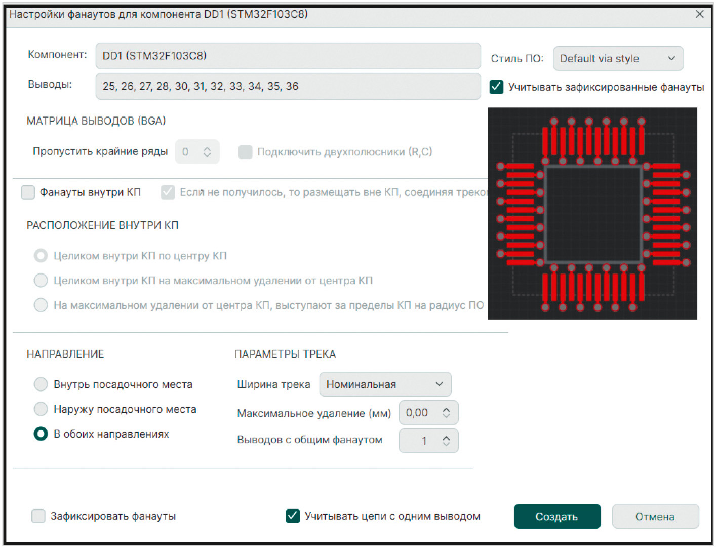Click the Максимальное удаление value field

click(x=418, y=413)
